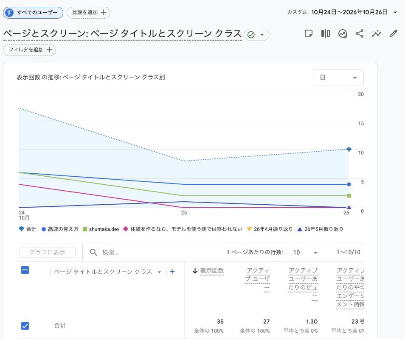Screen dimensions: 405x339
Task: Open ページ タイトルとスクリーン クラス dimension dropdown
Action: point(109,272)
